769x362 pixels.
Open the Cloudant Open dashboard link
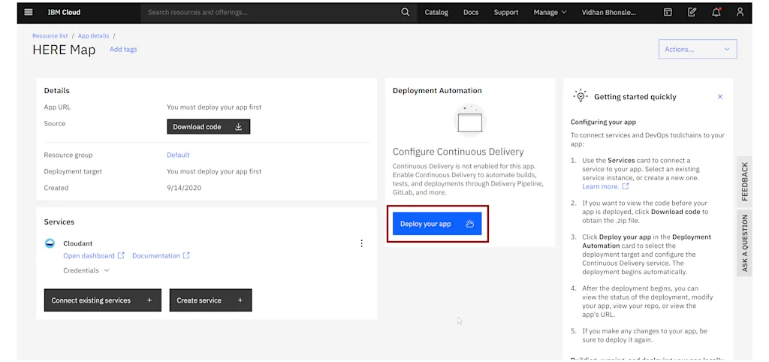(89, 255)
